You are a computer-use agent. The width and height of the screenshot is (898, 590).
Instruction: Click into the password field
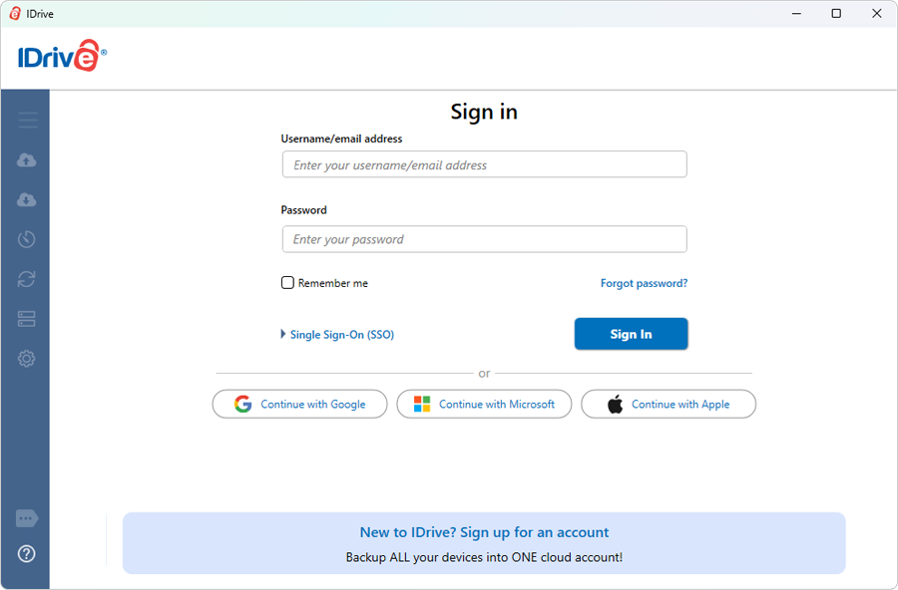point(484,239)
